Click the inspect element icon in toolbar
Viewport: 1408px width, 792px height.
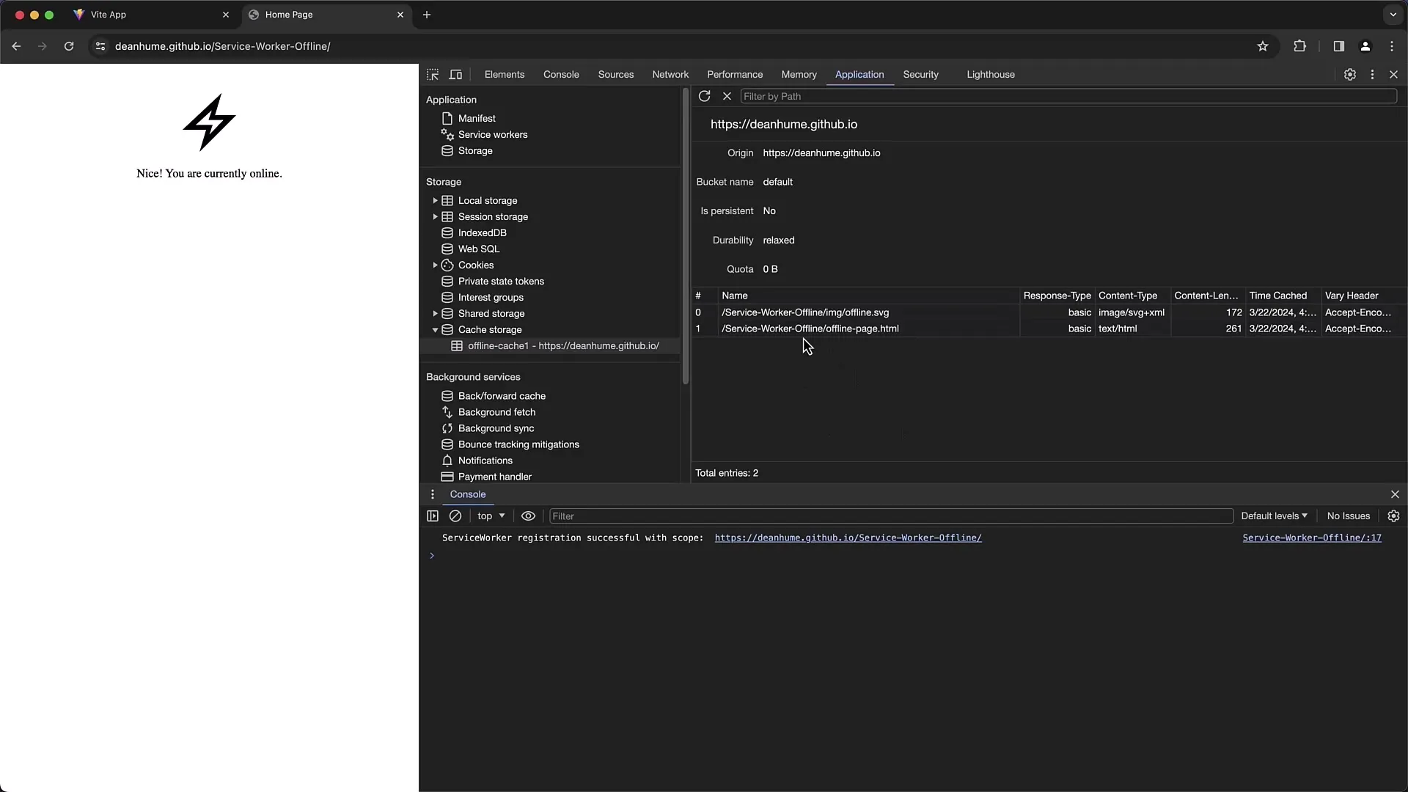tap(432, 75)
